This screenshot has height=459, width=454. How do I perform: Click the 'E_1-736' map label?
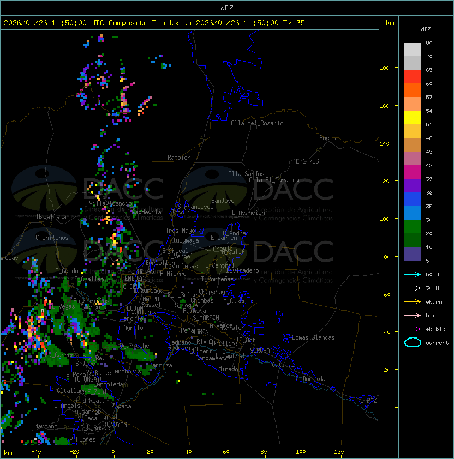[x=307, y=161]
